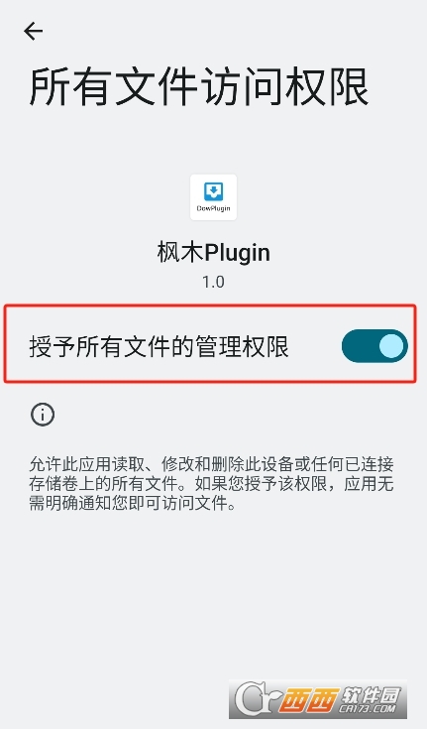Click the 所有文件访问权限 page title
This screenshot has width=427, height=729.
199,87
